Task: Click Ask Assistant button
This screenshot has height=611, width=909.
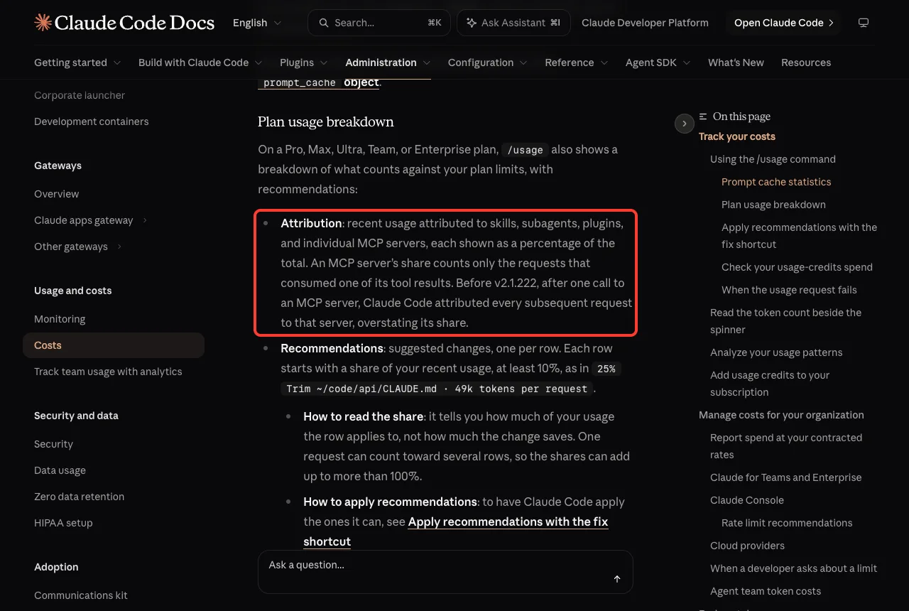Action: [x=514, y=23]
